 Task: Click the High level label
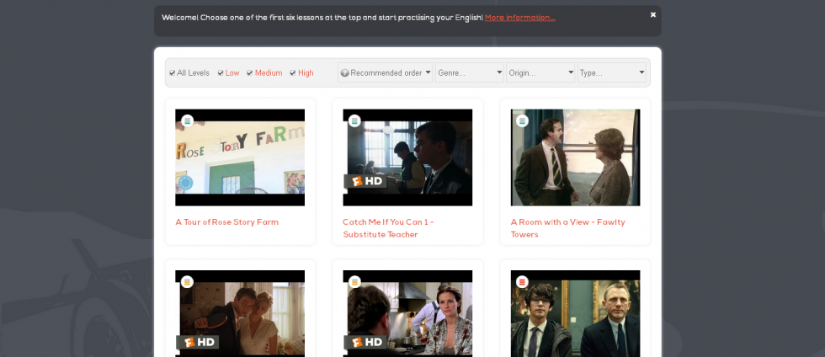(306, 72)
